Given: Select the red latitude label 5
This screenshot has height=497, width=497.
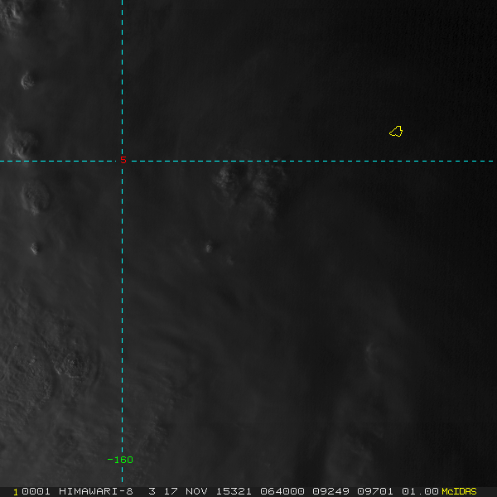Looking at the screenshot, I should point(123,160).
